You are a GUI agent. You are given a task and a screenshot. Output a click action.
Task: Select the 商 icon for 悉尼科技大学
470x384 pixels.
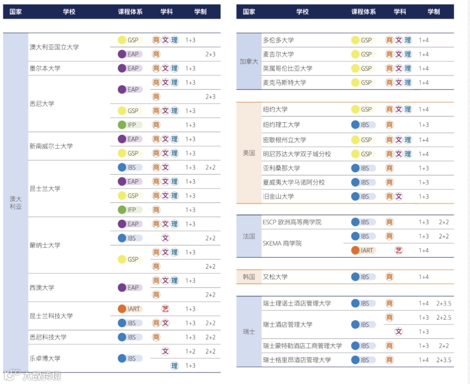tap(156, 337)
